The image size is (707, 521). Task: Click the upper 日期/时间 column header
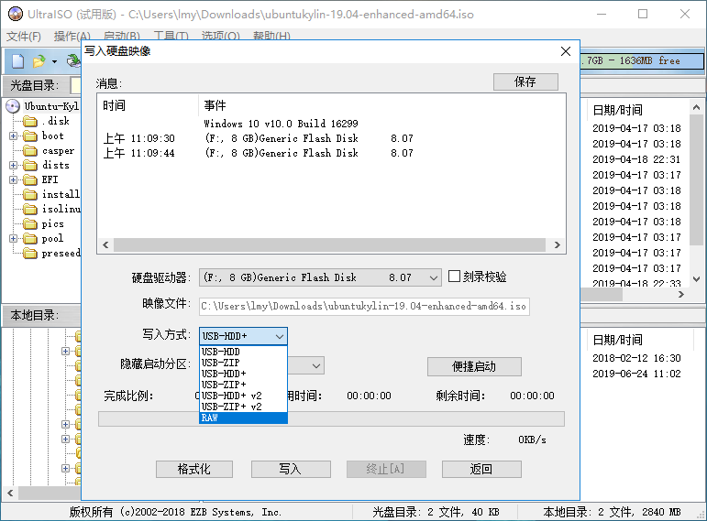click(618, 110)
